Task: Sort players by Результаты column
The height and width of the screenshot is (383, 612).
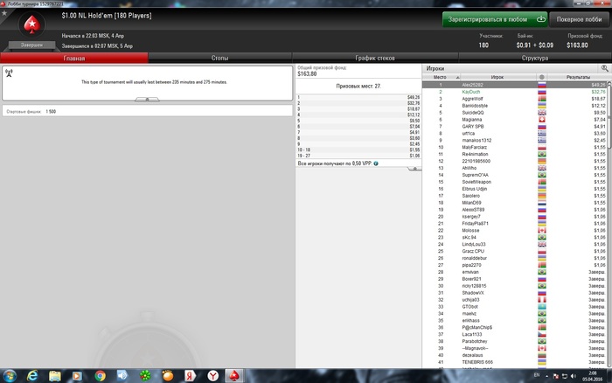Action: [578, 77]
